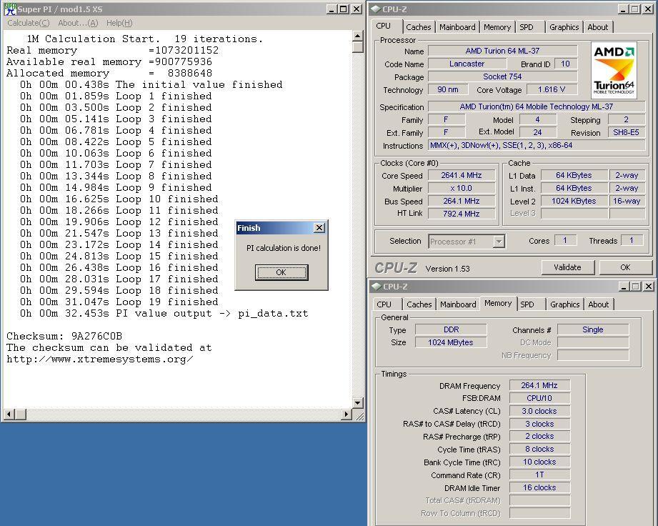Switch to Caches tab in upper CPU-Z
Viewport: 658px width, 526px height.
pos(419,27)
